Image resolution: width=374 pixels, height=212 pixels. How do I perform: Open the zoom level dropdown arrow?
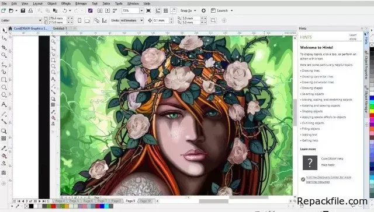pos(141,10)
